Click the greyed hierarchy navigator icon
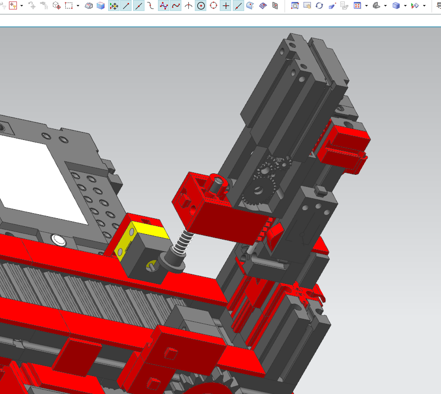The height and width of the screenshot is (394, 441). (44, 5)
